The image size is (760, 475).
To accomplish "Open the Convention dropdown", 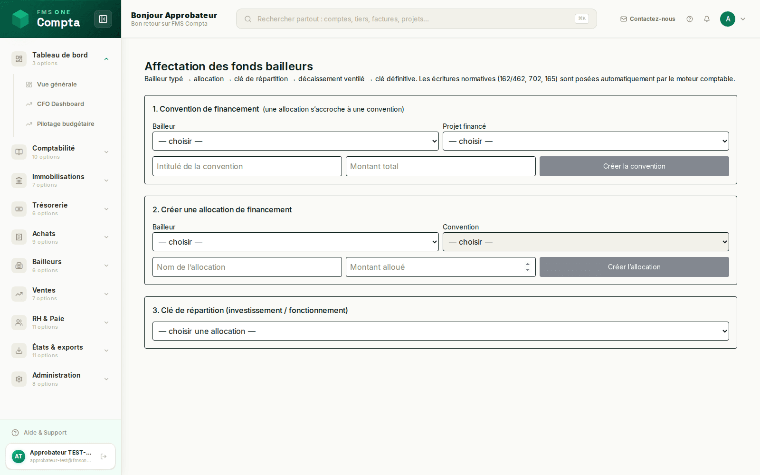I will tap(586, 242).
